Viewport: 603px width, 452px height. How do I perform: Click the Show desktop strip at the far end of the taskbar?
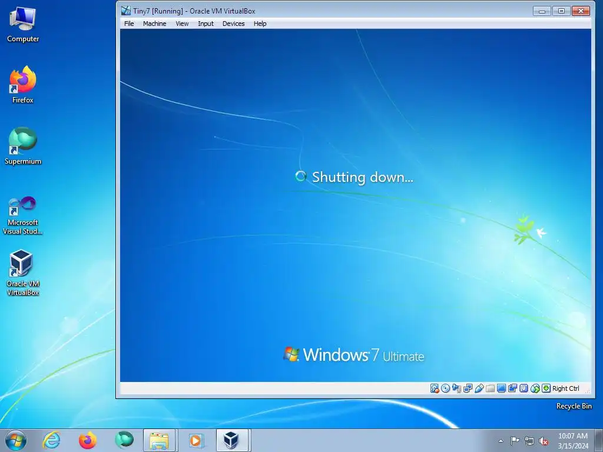click(x=599, y=440)
